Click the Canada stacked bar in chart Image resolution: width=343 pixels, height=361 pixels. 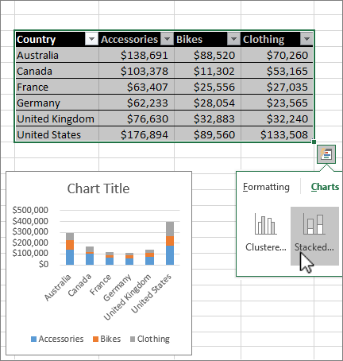point(90,256)
